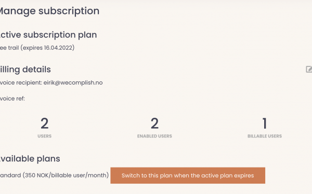The image size is (312, 194).
Task: Switch to Standard plan when active plan expires
Action: (x=188, y=175)
